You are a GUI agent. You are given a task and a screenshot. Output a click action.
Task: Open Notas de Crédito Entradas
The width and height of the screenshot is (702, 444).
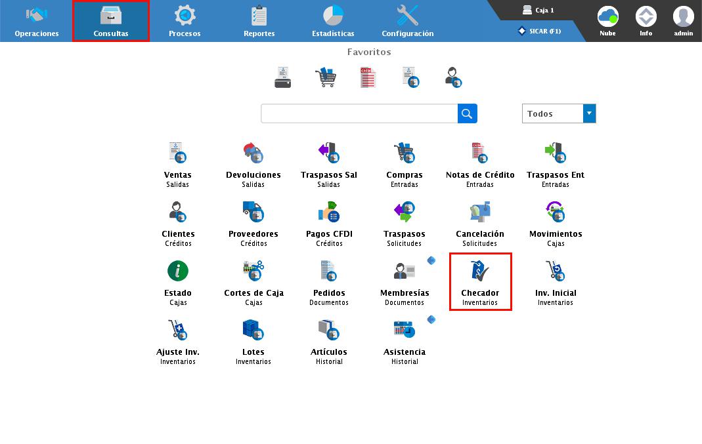[x=479, y=153]
